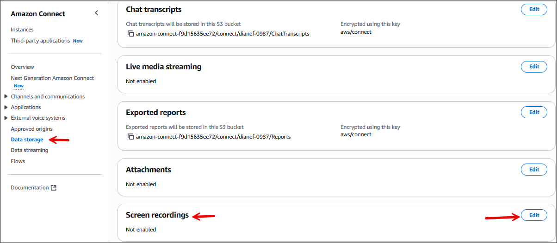The width and height of the screenshot is (557, 243).
Task: Go to Third-party applications
Action: point(40,41)
